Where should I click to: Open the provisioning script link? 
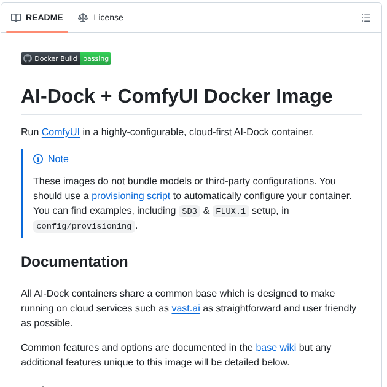pos(131,196)
